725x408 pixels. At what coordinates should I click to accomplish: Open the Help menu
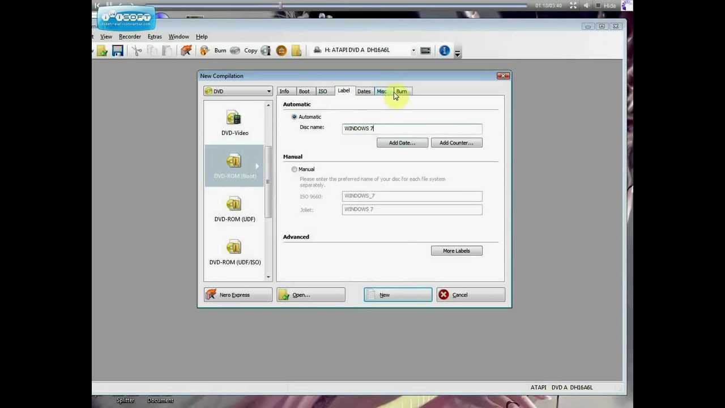pos(202,36)
